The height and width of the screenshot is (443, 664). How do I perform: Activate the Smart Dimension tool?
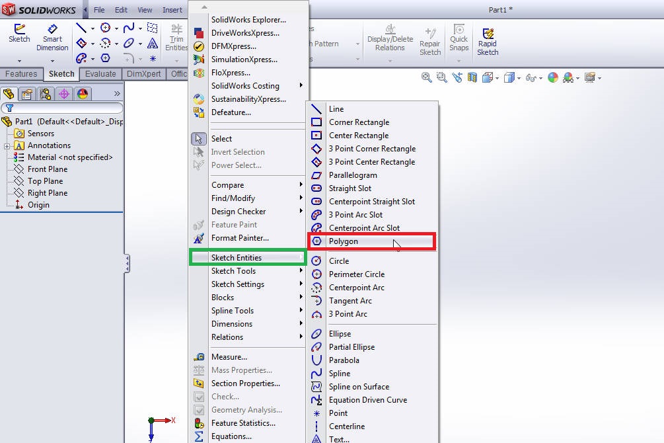(52, 38)
